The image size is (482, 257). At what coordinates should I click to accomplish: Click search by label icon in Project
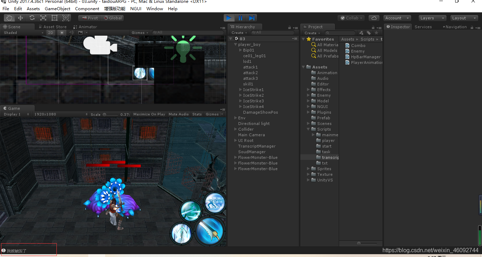[x=369, y=33]
